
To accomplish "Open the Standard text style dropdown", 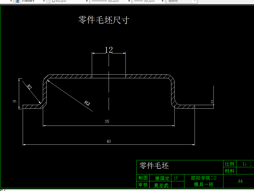I will tap(43, 1).
